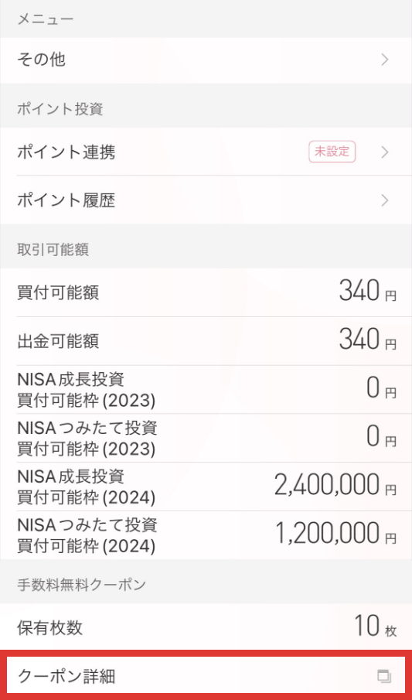Open the クーポン詳細 link
Viewport: 412px width, 700px height.
click(x=206, y=676)
